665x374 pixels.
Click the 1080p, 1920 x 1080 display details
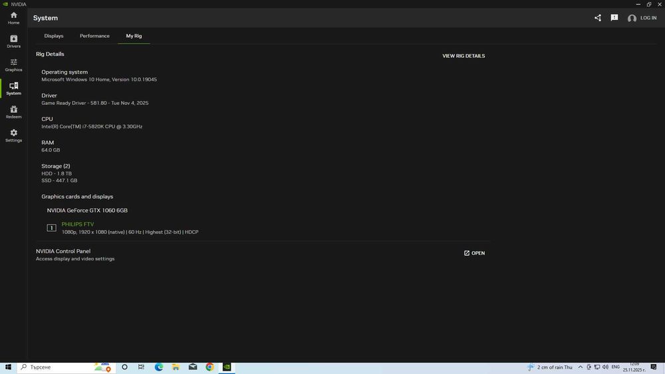click(x=130, y=232)
